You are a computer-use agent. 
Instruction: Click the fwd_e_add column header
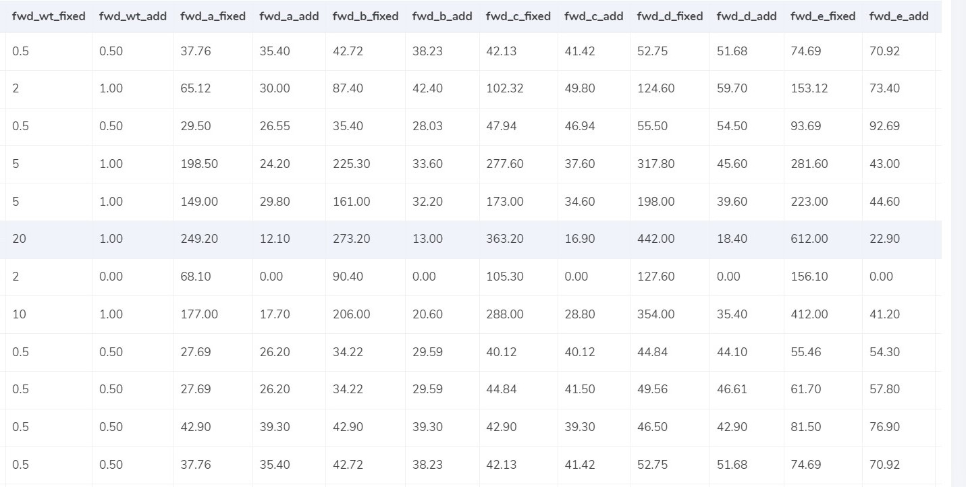click(x=898, y=16)
